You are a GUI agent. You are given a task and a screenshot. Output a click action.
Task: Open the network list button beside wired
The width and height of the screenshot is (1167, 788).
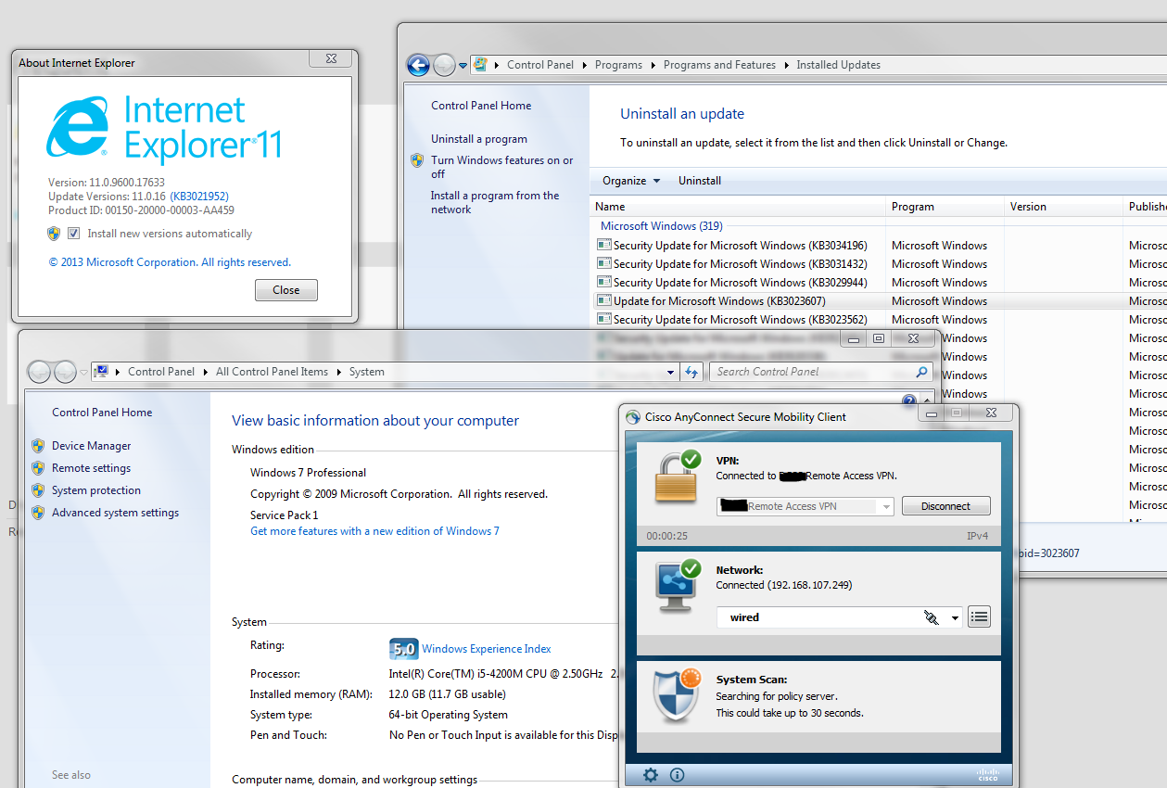click(x=979, y=616)
